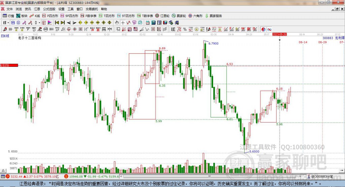Click the 收300883分笔 status entry
This screenshot has width=345, height=187.
point(320,177)
